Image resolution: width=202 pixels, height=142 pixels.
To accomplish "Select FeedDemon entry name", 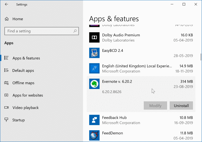I will [113, 133].
